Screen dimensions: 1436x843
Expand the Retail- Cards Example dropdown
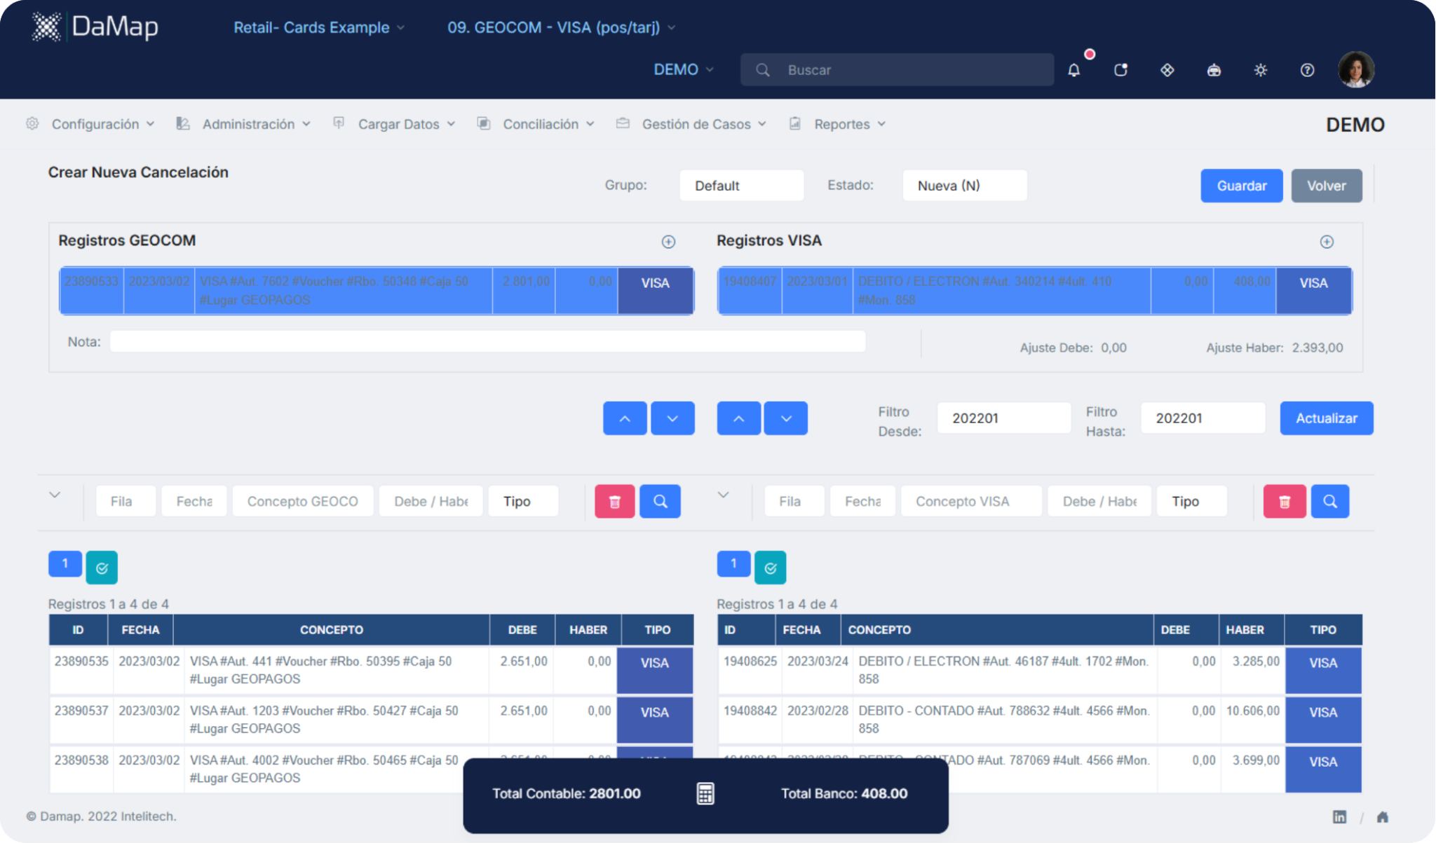[x=319, y=27]
